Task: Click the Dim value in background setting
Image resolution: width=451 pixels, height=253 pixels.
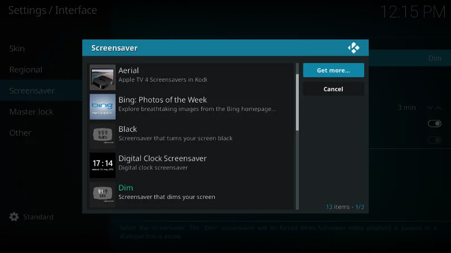Action: click(x=435, y=59)
